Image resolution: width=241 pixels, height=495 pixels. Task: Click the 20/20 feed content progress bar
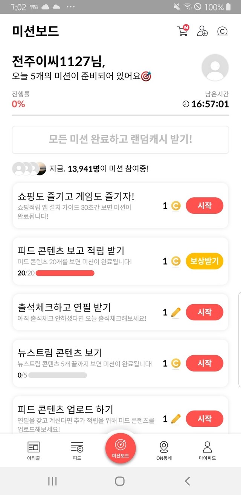click(64, 273)
